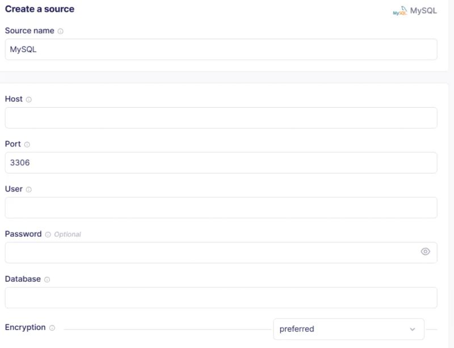
Task: Focus the Source name field containing MySQL
Action: coord(221,49)
